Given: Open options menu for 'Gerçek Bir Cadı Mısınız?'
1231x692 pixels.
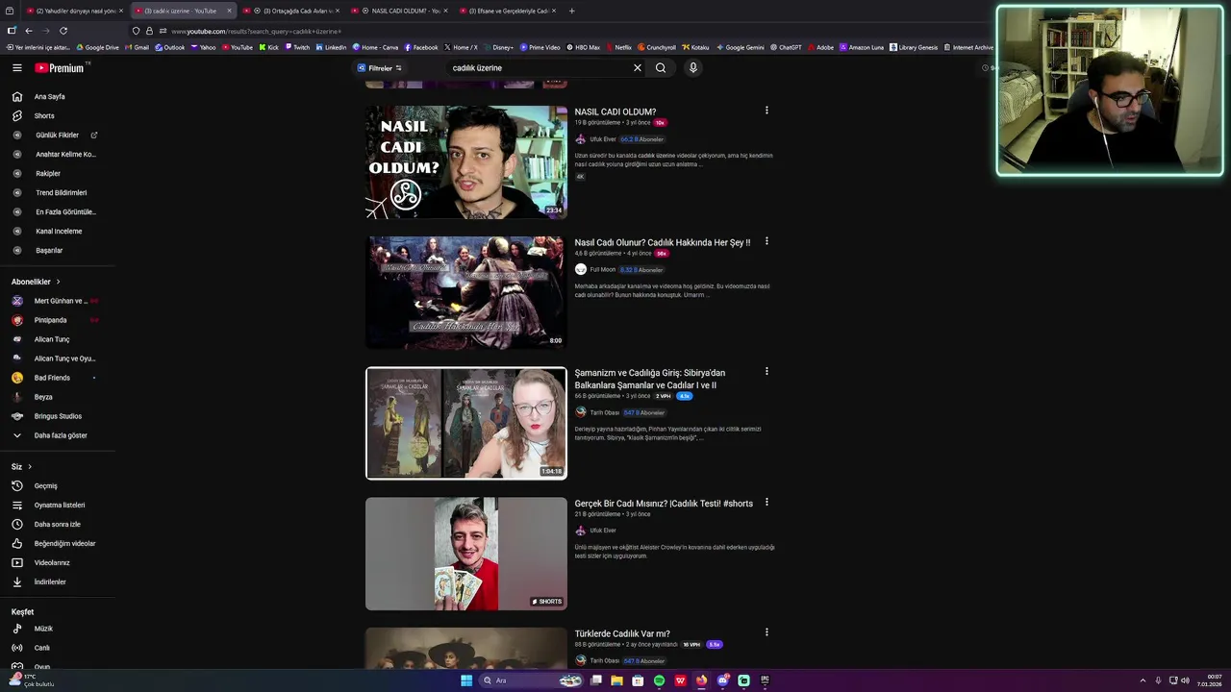Looking at the screenshot, I should [766, 502].
